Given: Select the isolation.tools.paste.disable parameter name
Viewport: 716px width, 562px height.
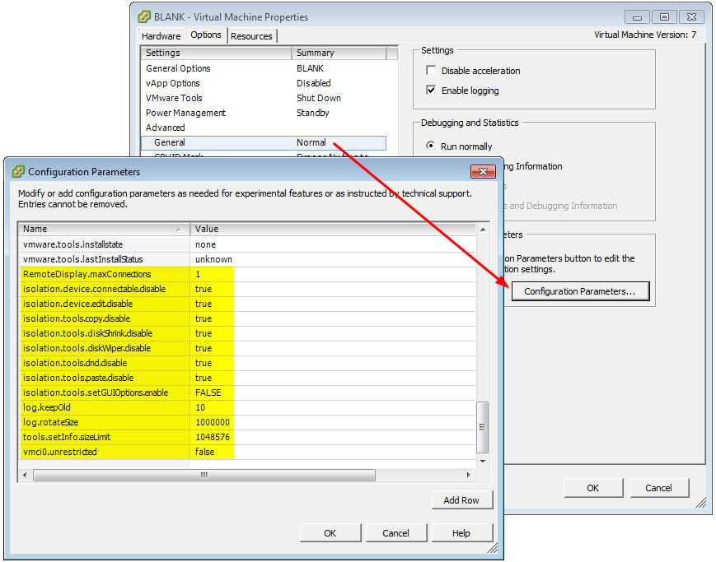Looking at the screenshot, I should 78,378.
